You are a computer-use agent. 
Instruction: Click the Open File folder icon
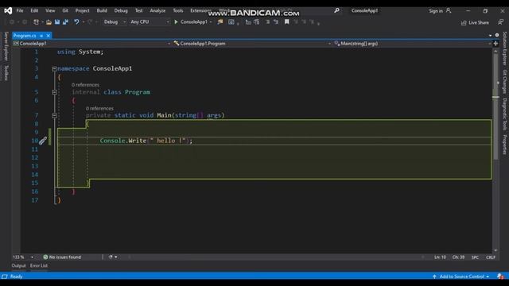(x=49, y=22)
